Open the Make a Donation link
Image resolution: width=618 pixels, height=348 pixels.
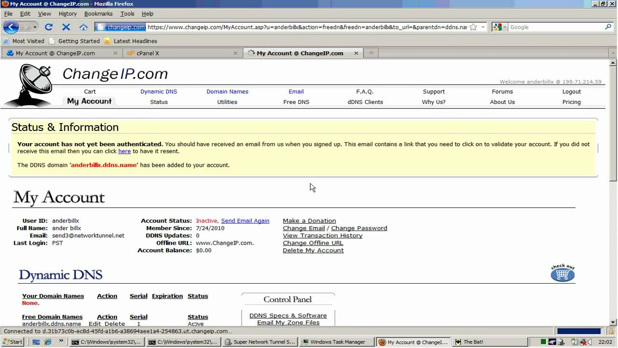309,221
